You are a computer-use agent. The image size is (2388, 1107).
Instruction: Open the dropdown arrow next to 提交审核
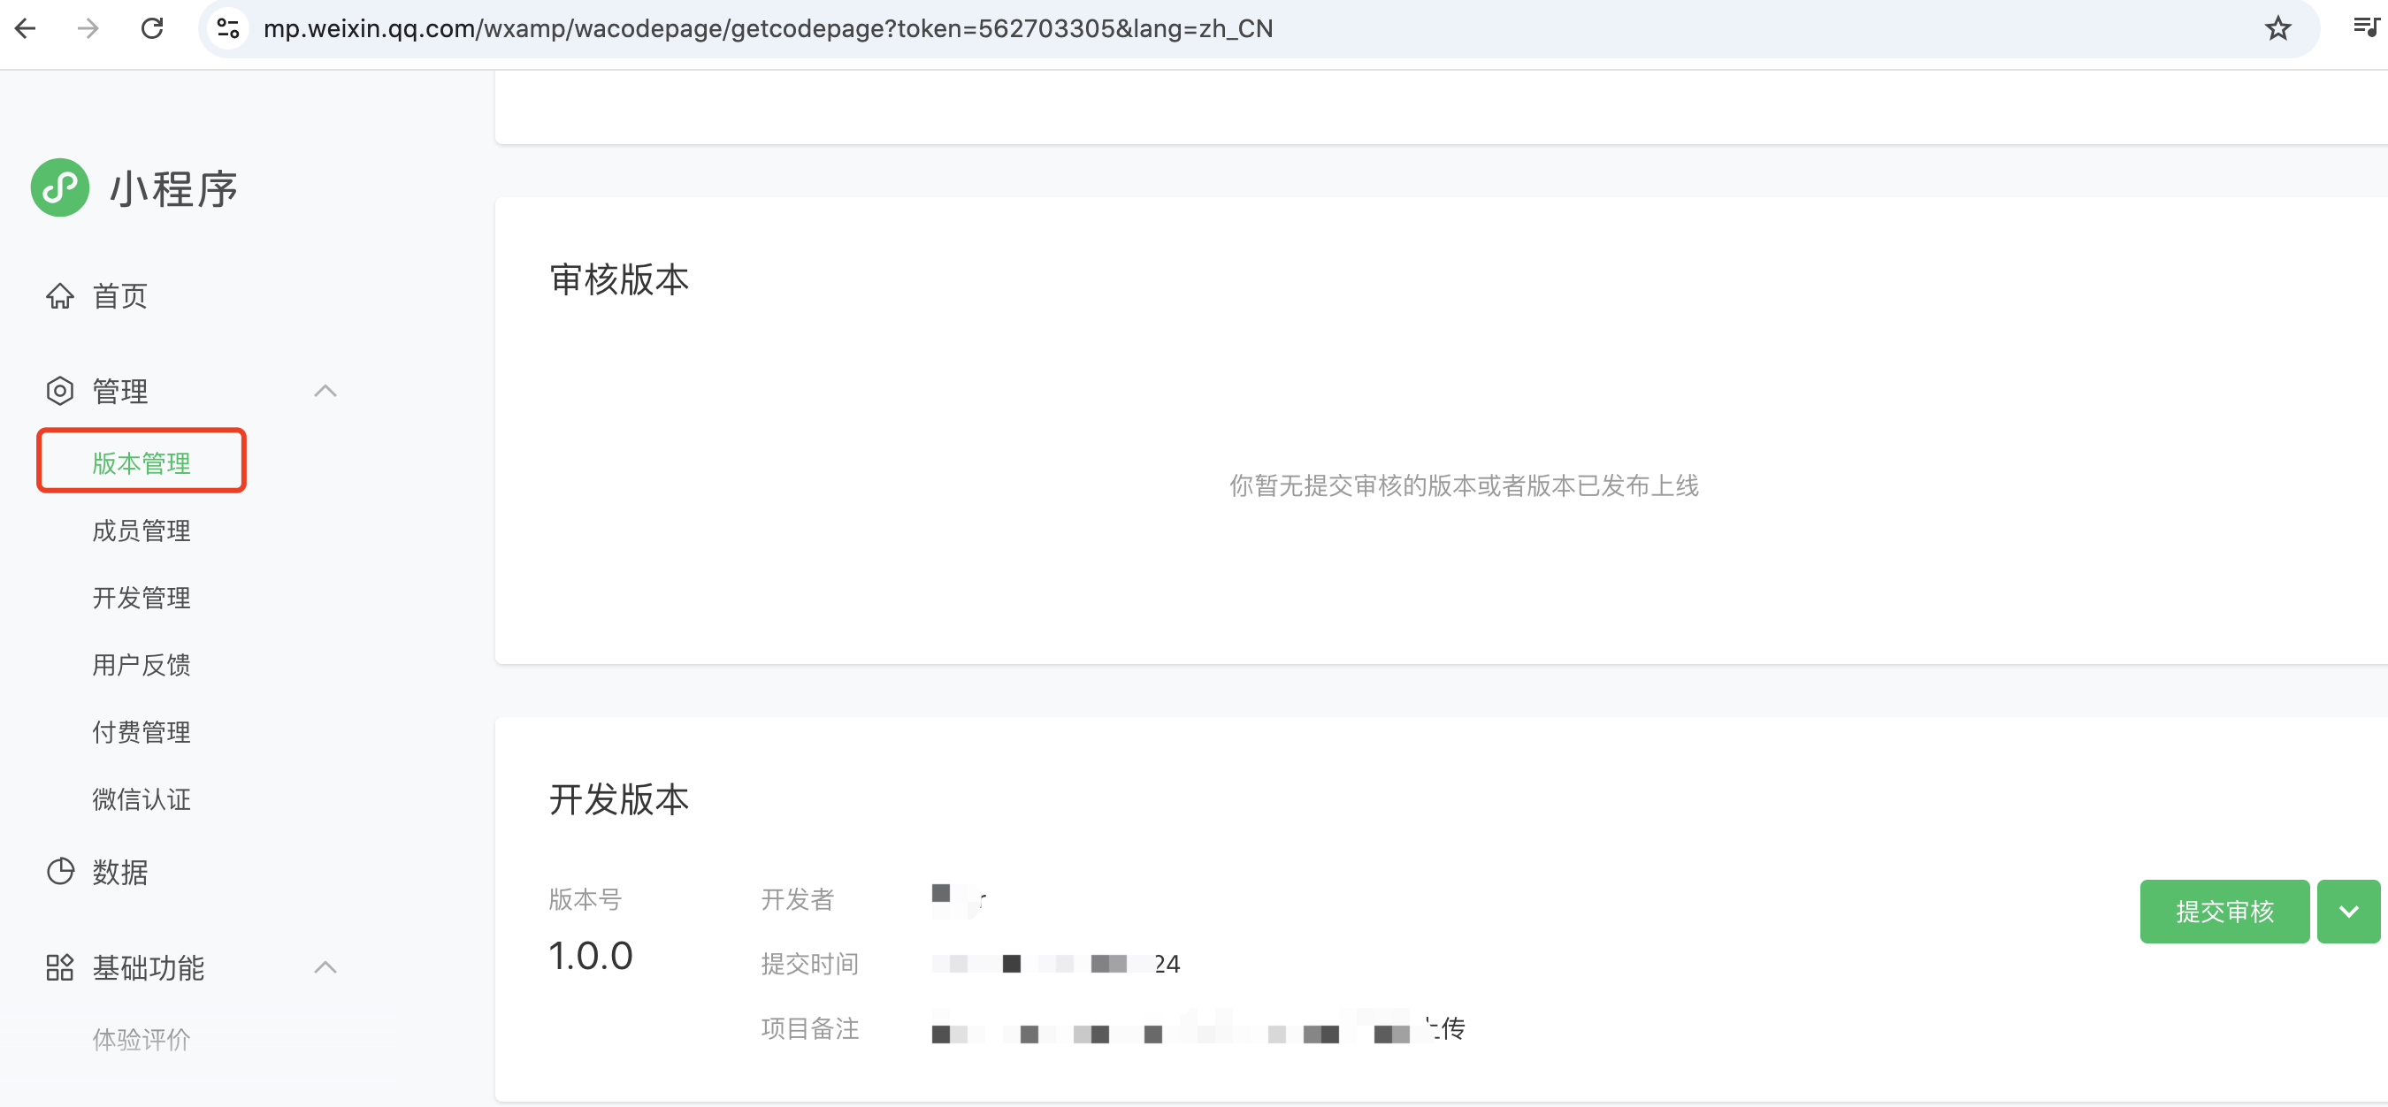(2347, 912)
